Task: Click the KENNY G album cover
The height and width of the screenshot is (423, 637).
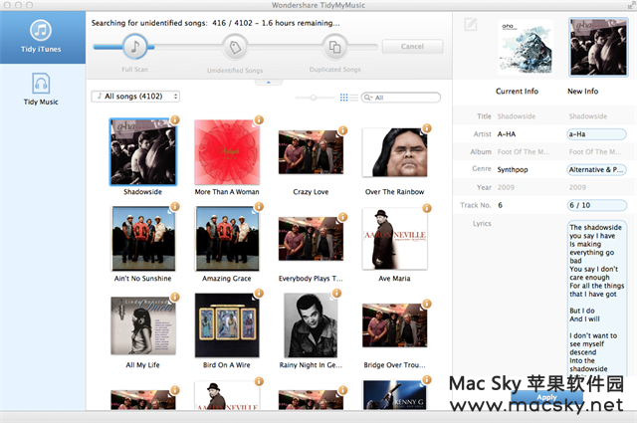Action: click(394, 395)
